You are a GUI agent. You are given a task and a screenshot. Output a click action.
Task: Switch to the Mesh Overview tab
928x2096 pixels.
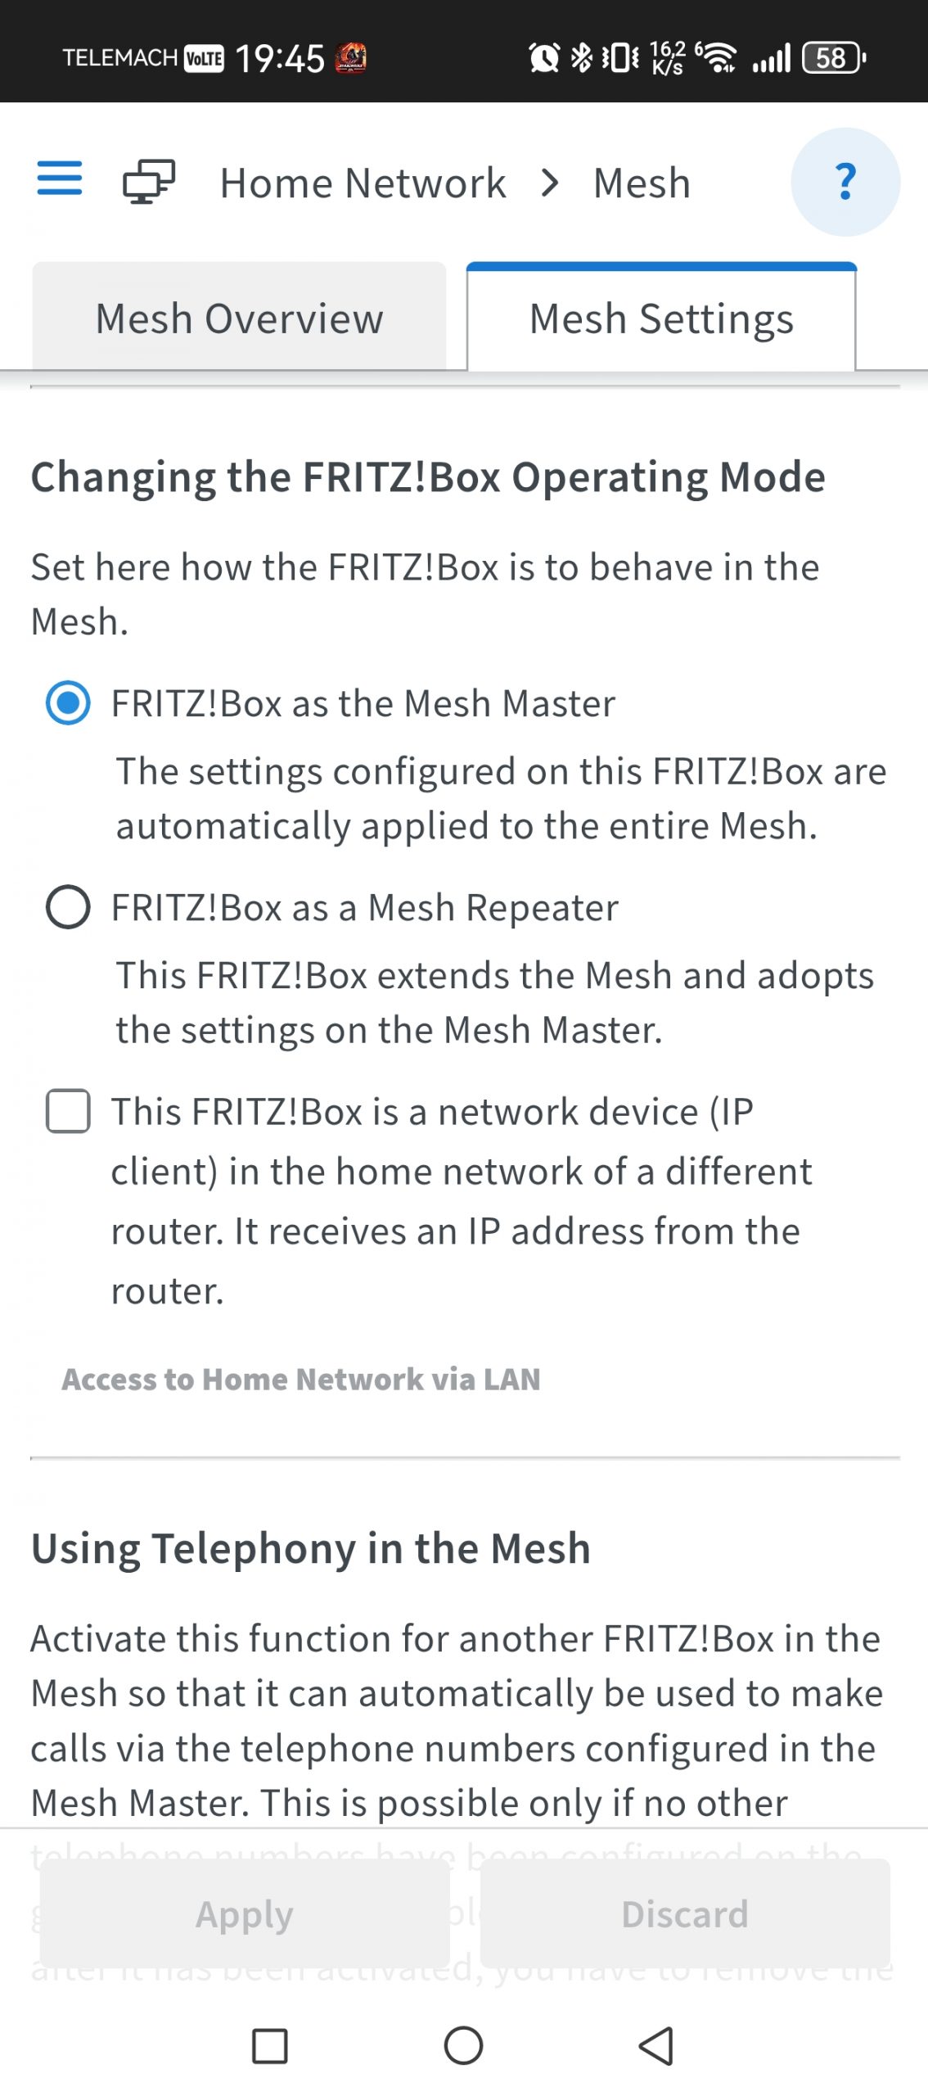pyautogui.click(x=239, y=318)
